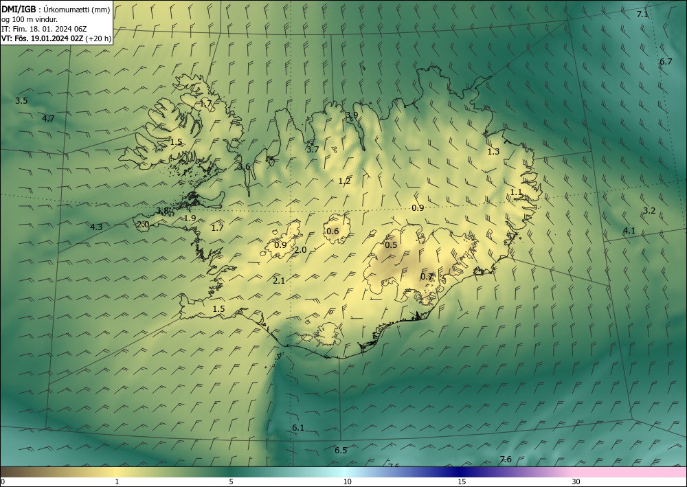Click the 0.5 value on the large glacier
The width and height of the screenshot is (687, 487).
[391, 245]
